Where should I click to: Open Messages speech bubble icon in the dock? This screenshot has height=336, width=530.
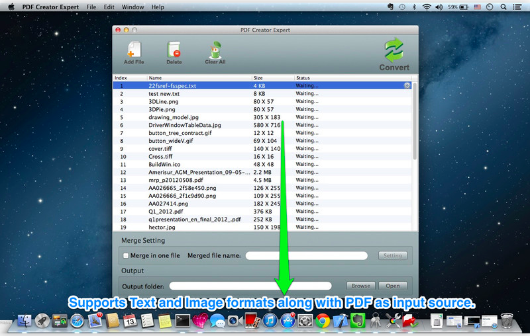(x=217, y=321)
